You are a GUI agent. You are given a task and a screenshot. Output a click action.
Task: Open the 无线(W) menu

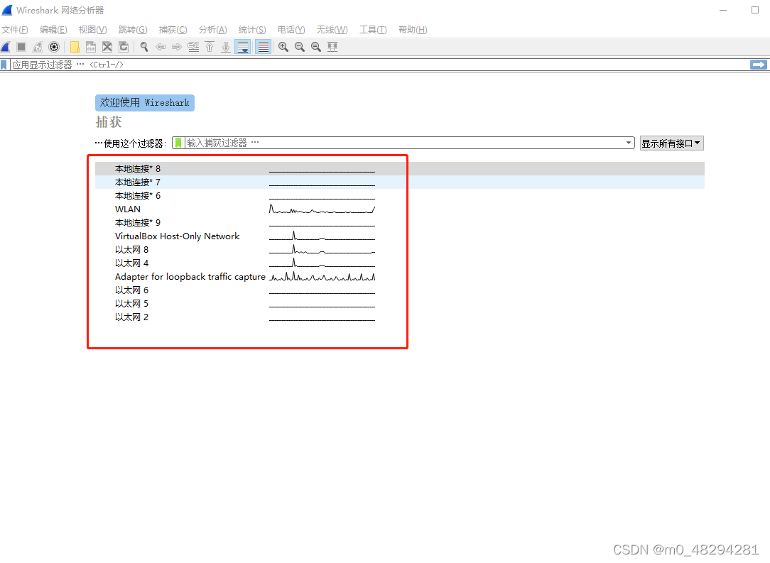pyautogui.click(x=332, y=30)
